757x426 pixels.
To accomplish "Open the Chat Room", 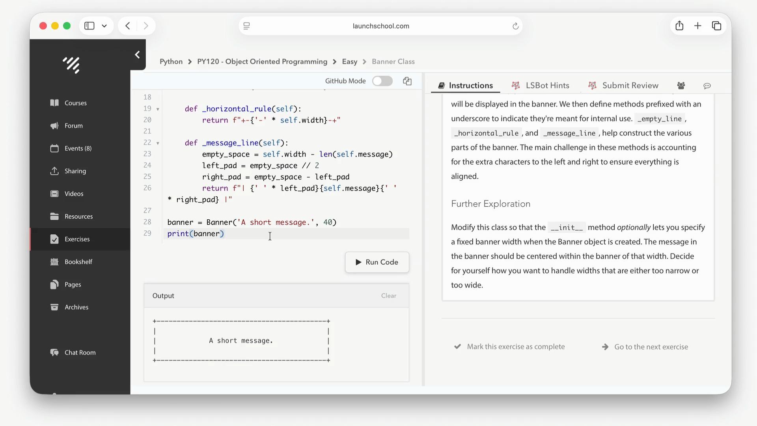I will (x=80, y=352).
